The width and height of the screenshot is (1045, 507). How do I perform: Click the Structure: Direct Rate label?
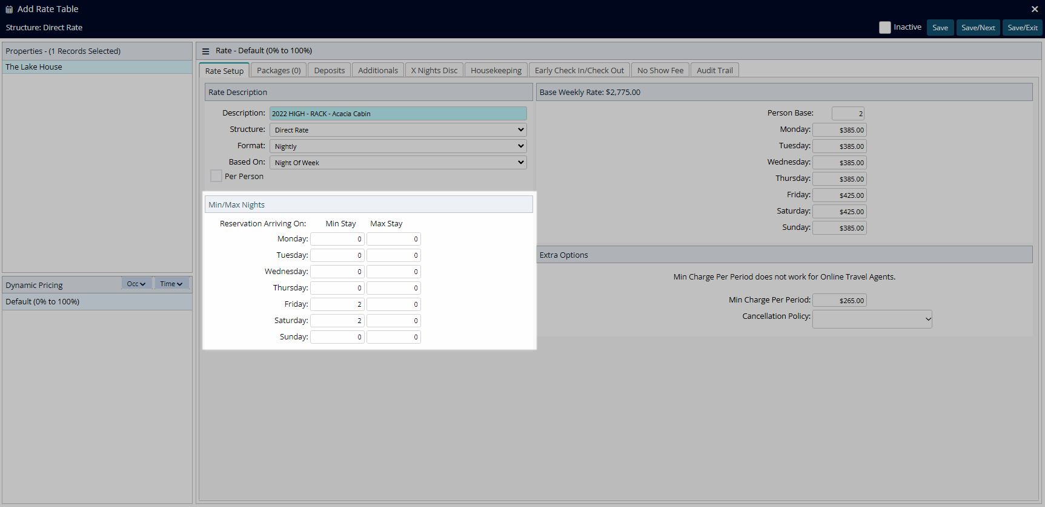coord(44,27)
